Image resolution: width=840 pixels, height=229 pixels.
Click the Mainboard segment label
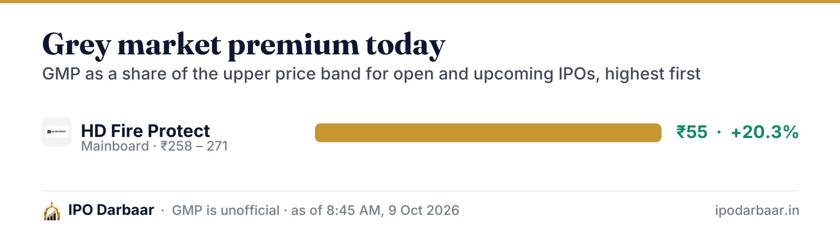115,146
